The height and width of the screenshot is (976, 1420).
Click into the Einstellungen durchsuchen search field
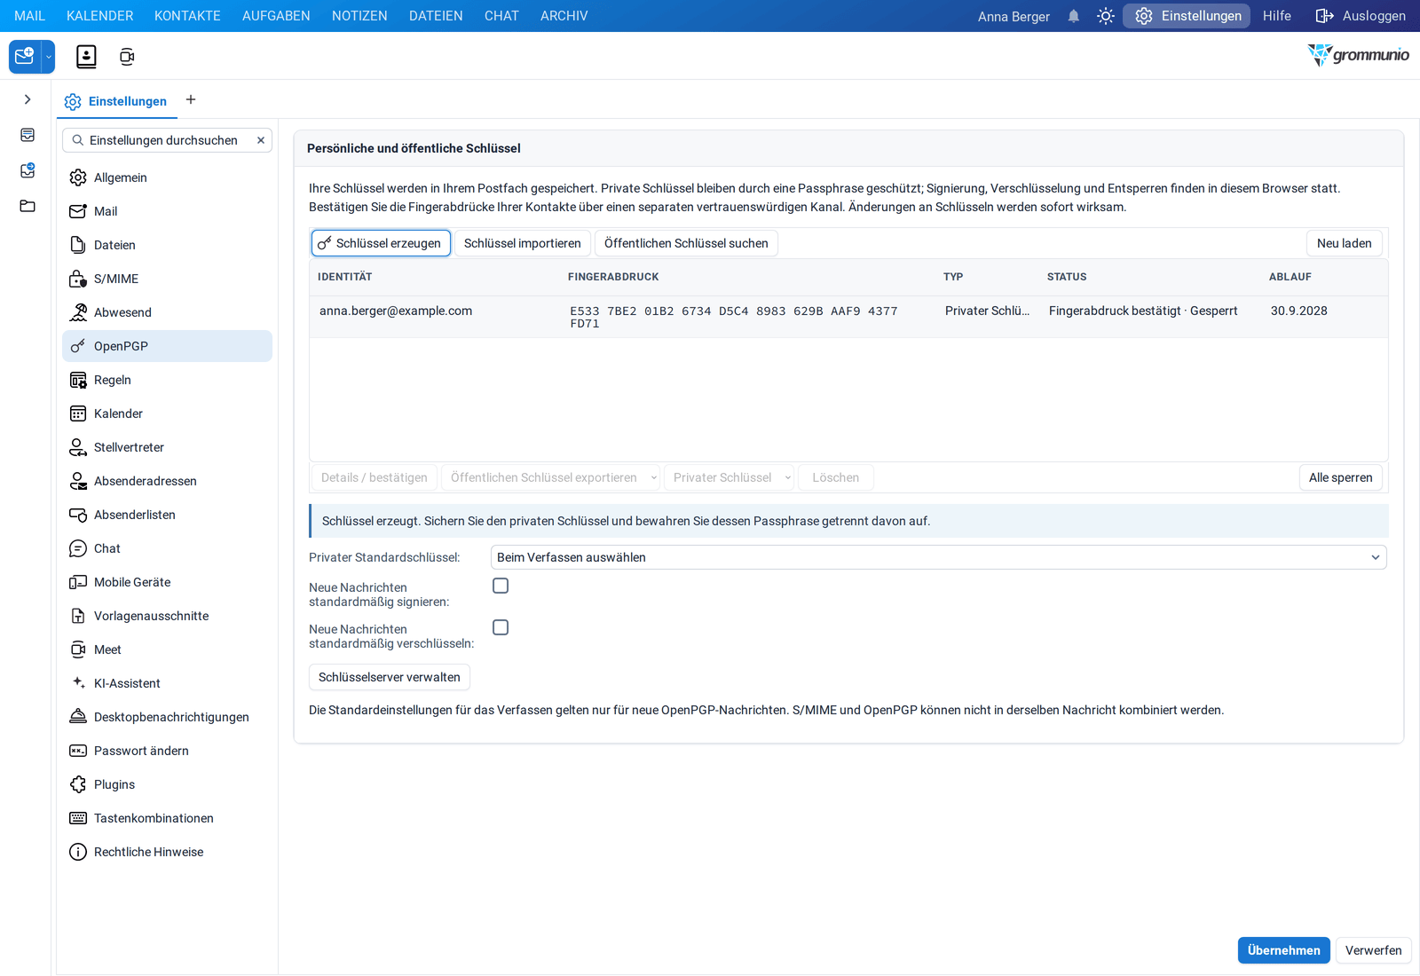coord(167,140)
